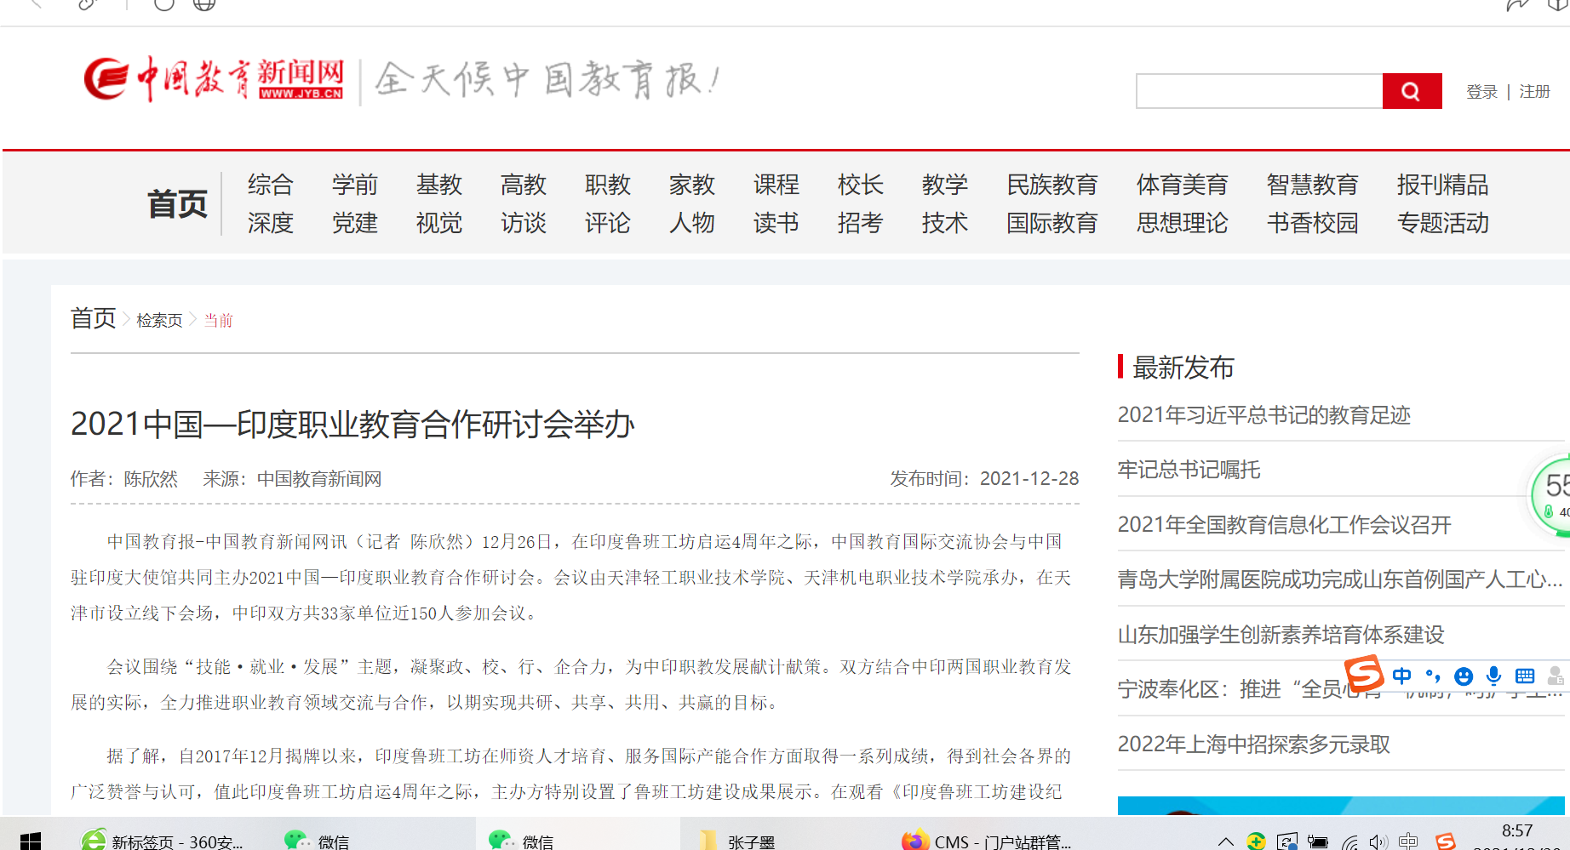Open the 高教 navigation category
The height and width of the screenshot is (850, 1570).
pyautogui.click(x=523, y=185)
